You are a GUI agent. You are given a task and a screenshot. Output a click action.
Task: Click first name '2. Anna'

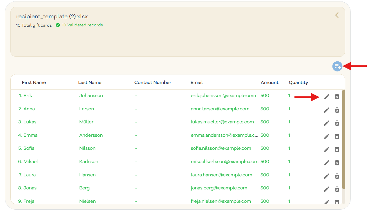26,109
